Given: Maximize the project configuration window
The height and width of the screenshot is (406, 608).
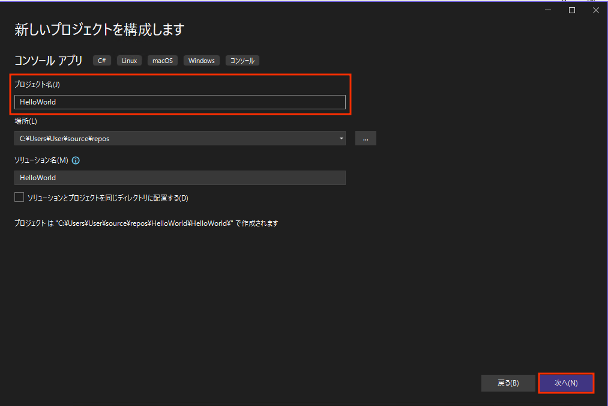Looking at the screenshot, I should [572, 10].
